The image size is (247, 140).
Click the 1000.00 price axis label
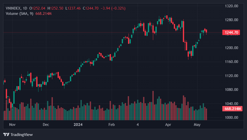pyautogui.click(x=231, y=117)
